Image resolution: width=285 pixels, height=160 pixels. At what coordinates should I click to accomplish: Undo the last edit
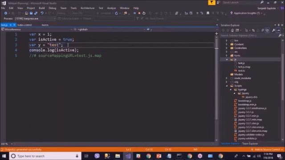[42, 13]
